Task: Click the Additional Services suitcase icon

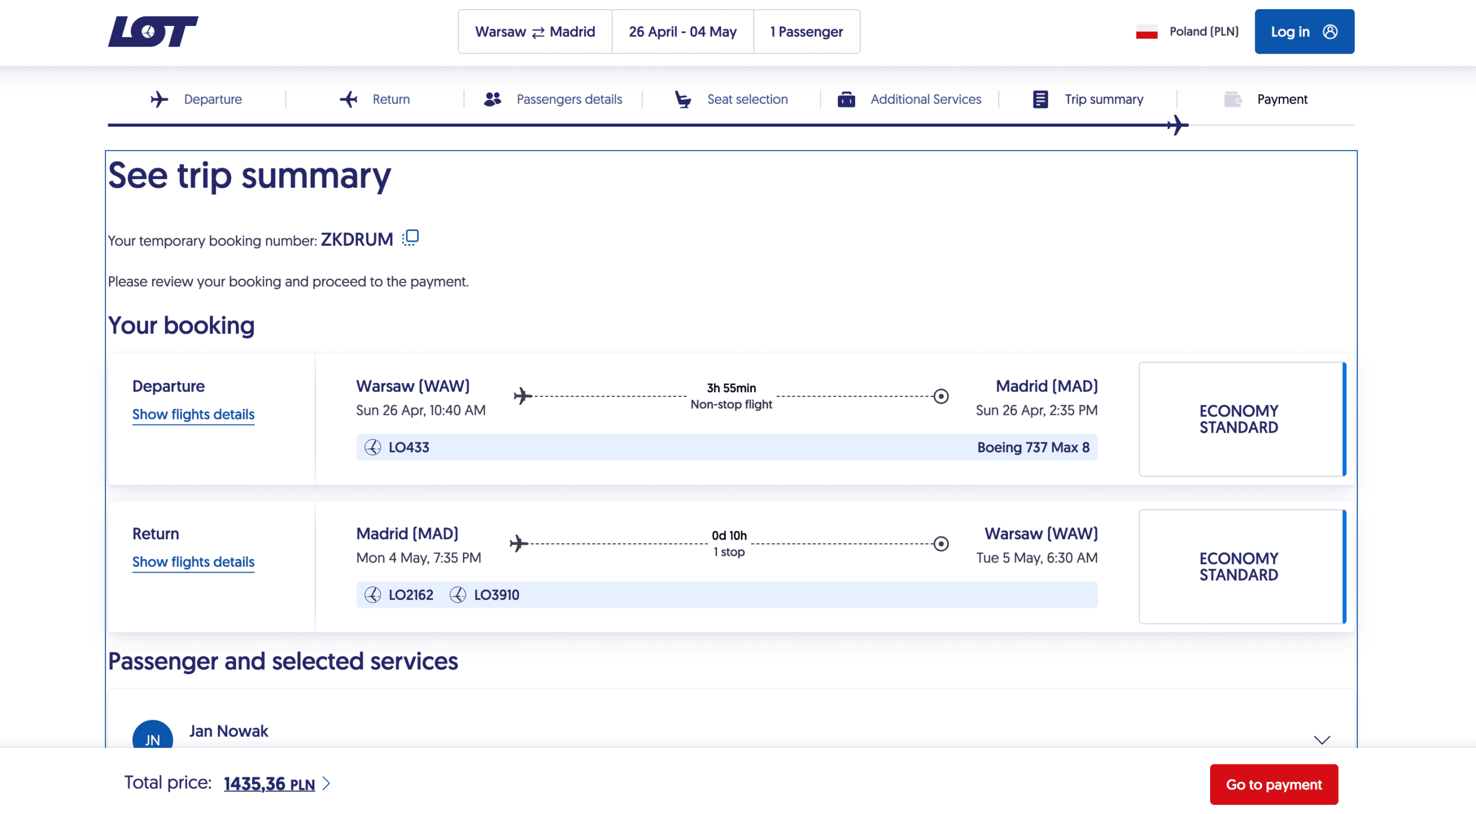Action: (x=846, y=99)
